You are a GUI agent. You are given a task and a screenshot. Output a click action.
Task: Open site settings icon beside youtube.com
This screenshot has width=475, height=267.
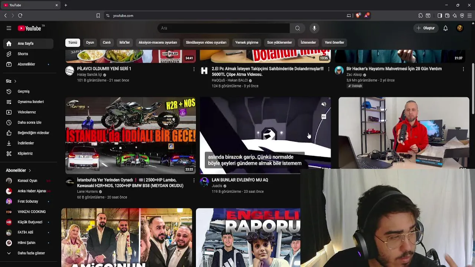click(108, 16)
